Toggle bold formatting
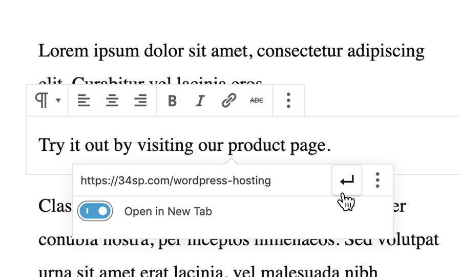 [x=172, y=101]
